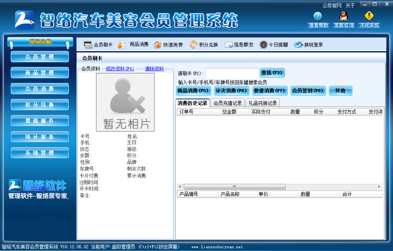Switch to the 会员充值记录 tab
The image size is (393, 251).
coord(228,103)
